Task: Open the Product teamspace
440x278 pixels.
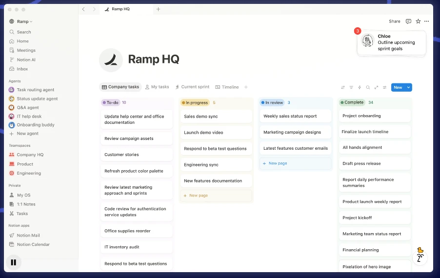Action: coord(21,164)
